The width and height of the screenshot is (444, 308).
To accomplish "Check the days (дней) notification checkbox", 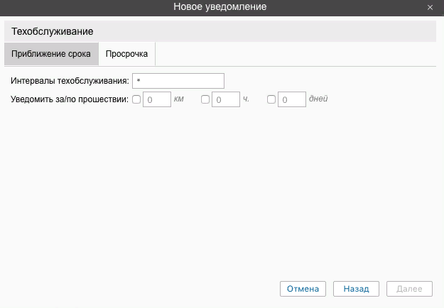I will pos(271,100).
